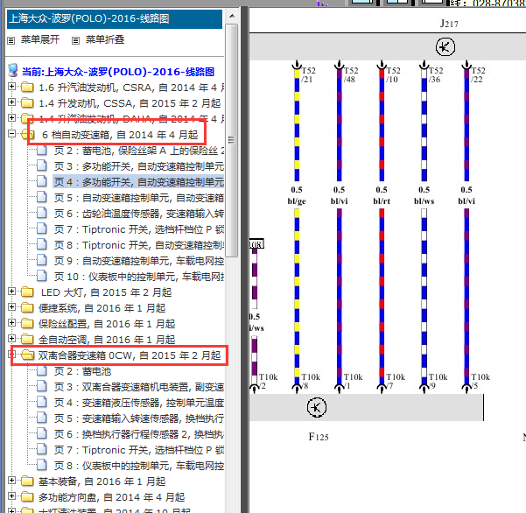Expand the LED 大灯 folder
Screen dimensions: 526x513
click(x=11, y=292)
